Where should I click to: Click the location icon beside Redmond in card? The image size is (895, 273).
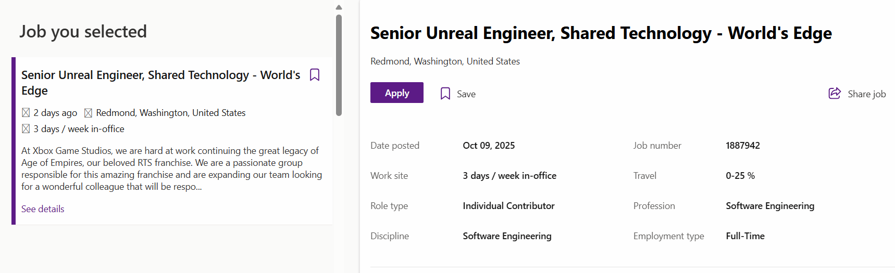point(89,113)
